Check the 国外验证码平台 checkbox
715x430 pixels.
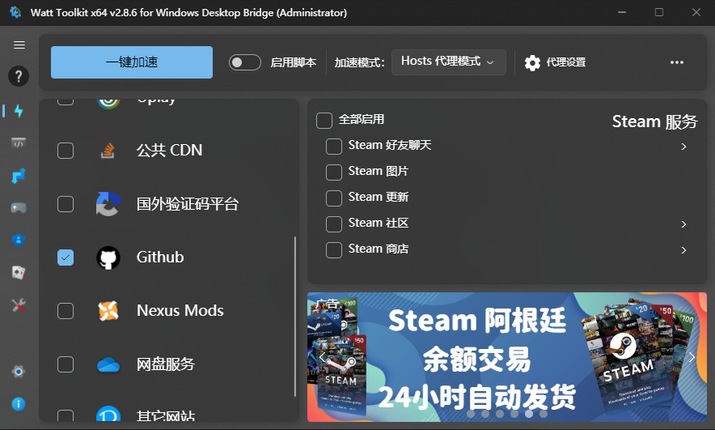point(66,204)
